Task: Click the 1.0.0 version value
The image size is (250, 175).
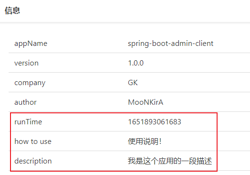Action: (136, 63)
